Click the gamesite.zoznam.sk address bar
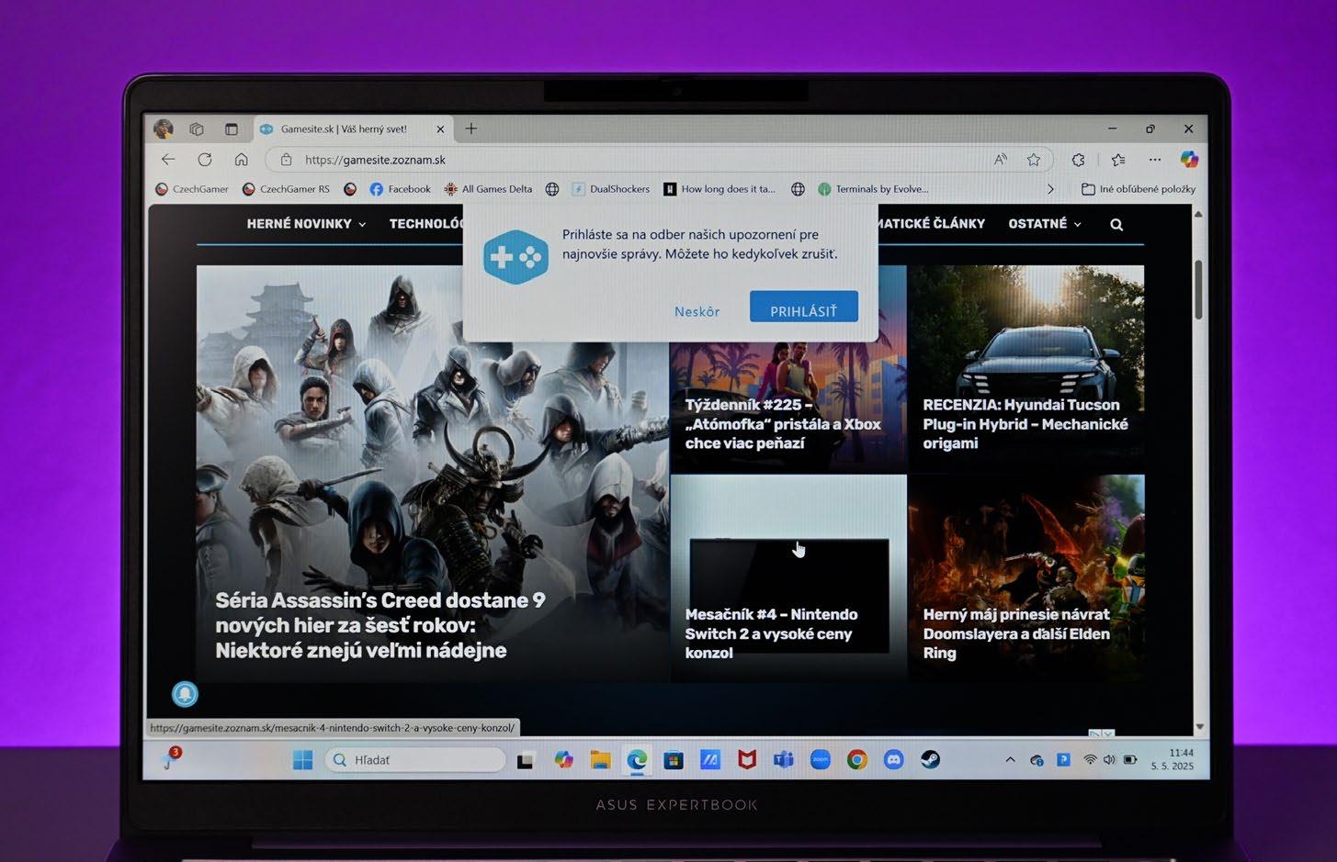Image resolution: width=1337 pixels, height=862 pixels. (x=659, y=160)
